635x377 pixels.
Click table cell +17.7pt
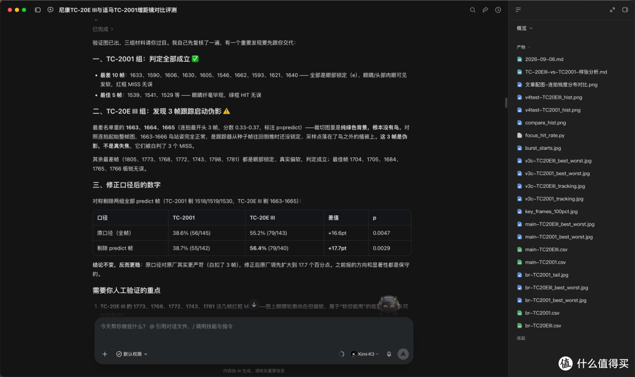(x=337, y=248)
